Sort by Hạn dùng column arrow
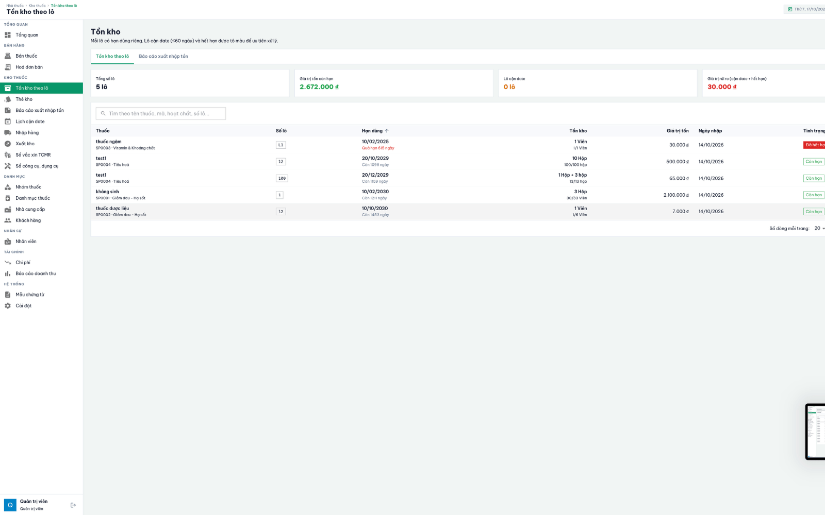 pyautogui.click(x=387, y=131)
